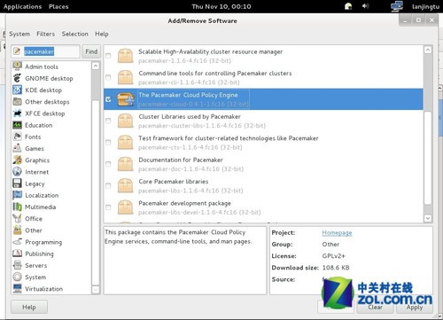Viewport: 443px width, 320px height.
Task: Open the volume speaker icon in top panel
Action: [x=366, y=6]
